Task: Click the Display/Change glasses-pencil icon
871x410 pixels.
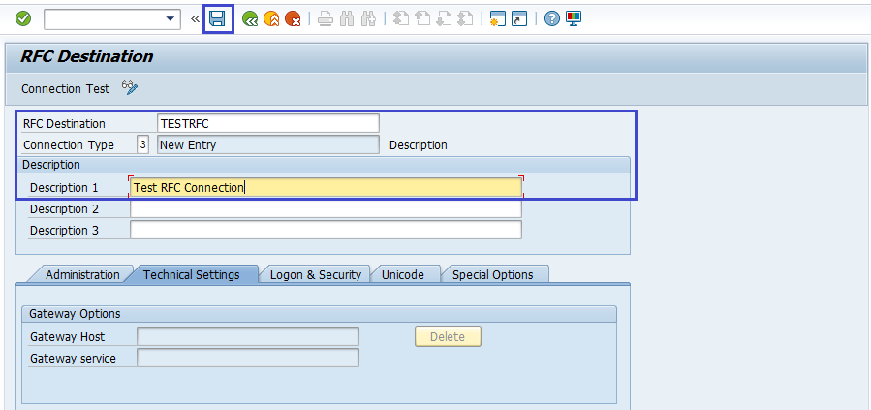Action: pos(130,88)
